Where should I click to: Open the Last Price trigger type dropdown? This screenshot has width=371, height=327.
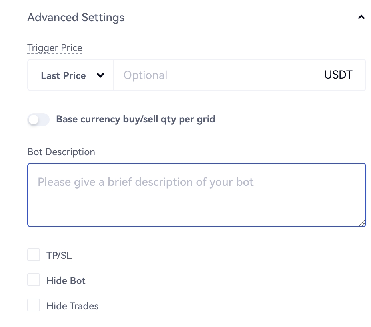[x=71, y=75]
